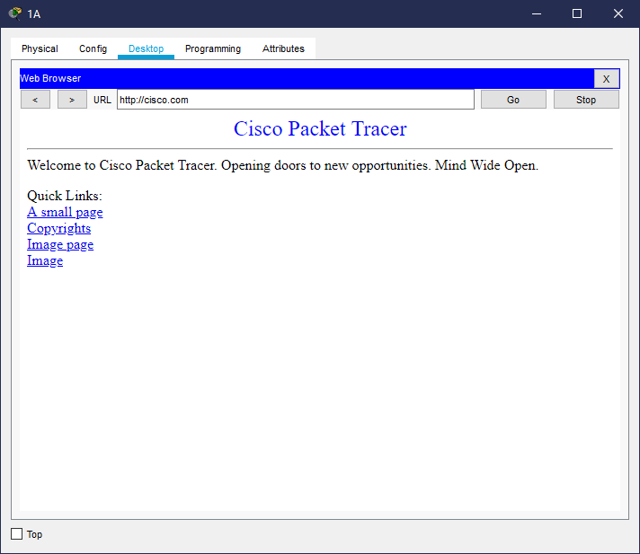Click the 'Quick Links:' text
The image size is (640, 554).
[65, 196]
